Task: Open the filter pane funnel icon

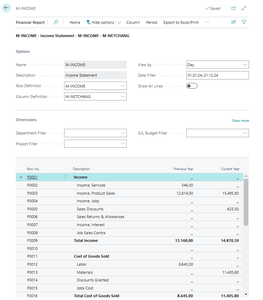Action: point(244,22)
